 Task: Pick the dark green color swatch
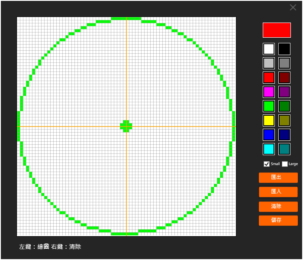pyautogui.click(x=284, y=106)
